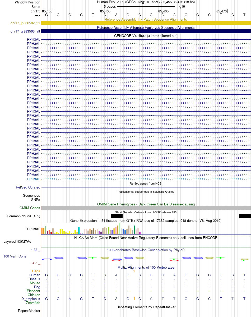
Task: Click the Dog alignment row label
Action: click(x=37, y=287)
